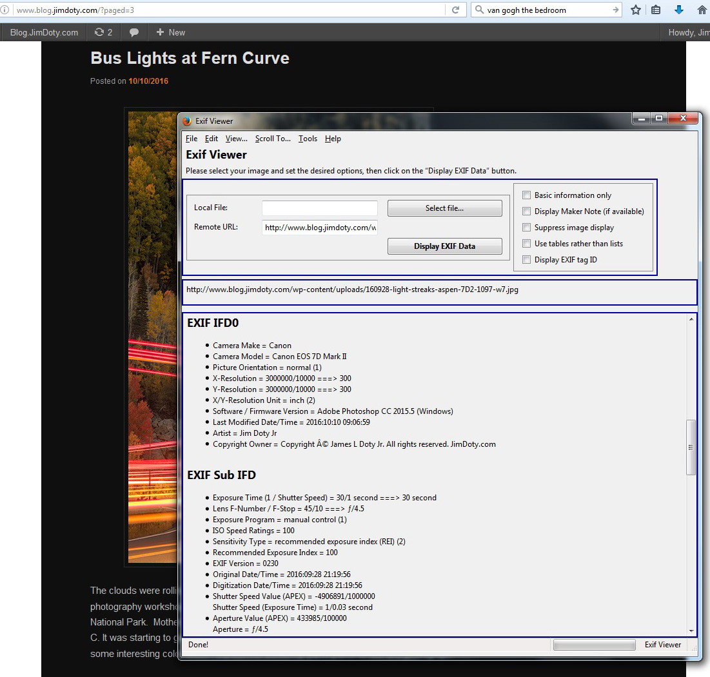Click the 'Copyright Owner' line

[x=354, y=444]
